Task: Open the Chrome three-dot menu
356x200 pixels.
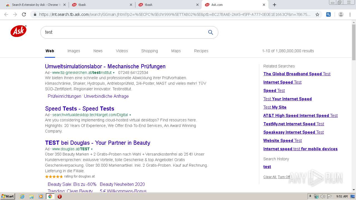Action: (350, 14)
